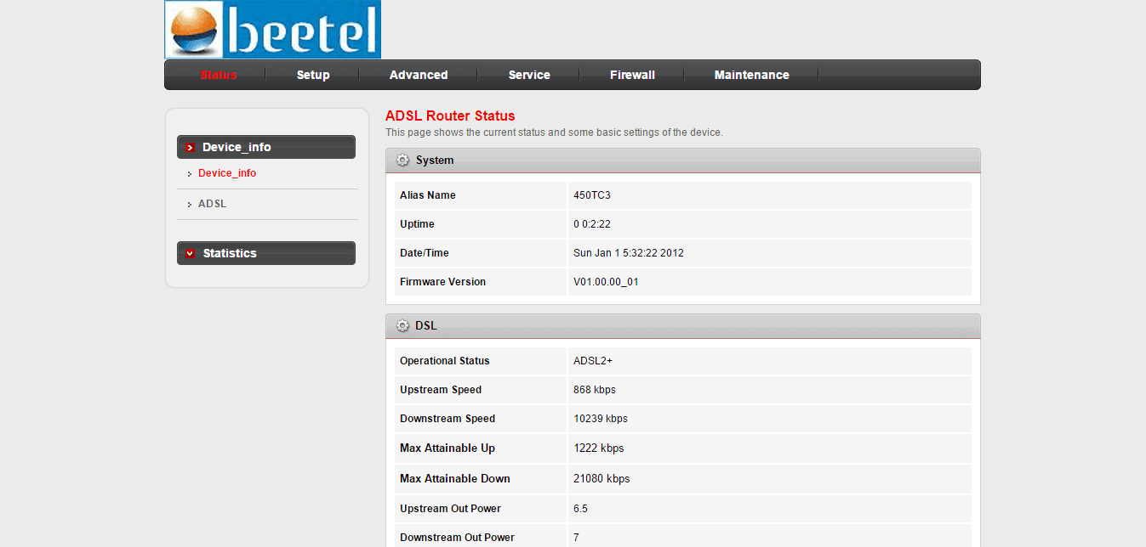Collapse the Device_info sidebar section
This screenshot has width=1146, height=547.
[266, 146]
